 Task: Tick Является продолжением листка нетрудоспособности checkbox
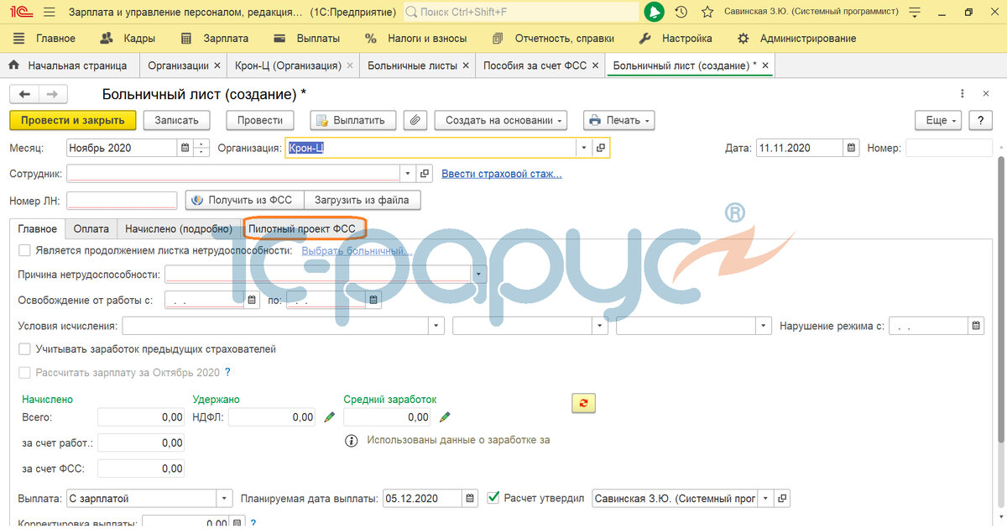24,250
